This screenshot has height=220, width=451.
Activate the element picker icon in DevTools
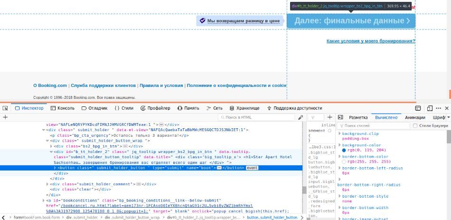tap(5, 108)
